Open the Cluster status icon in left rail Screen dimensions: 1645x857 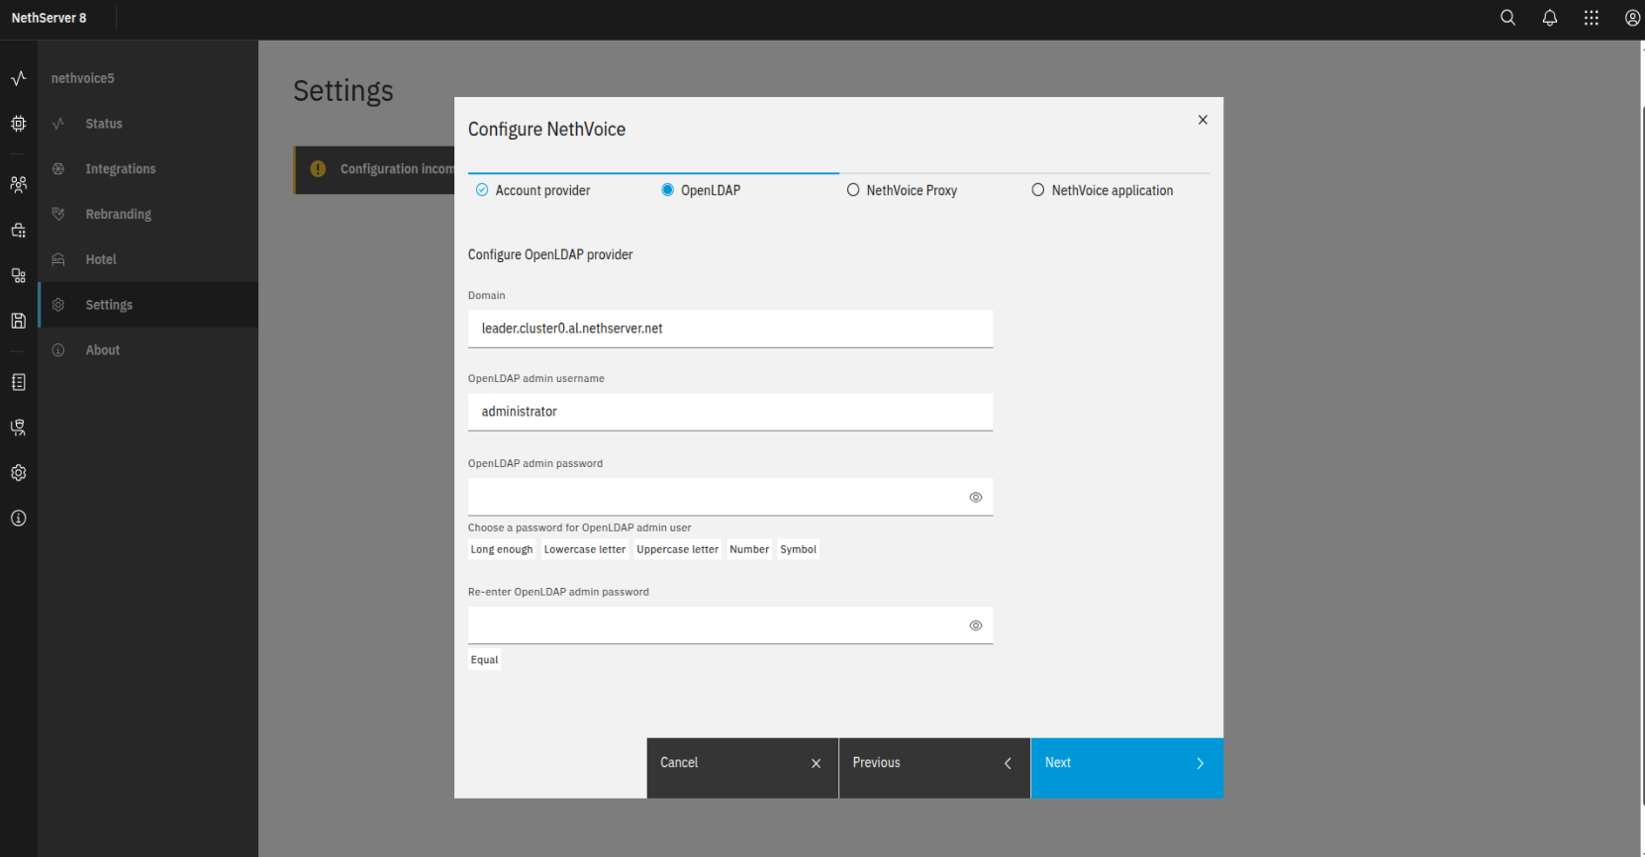click(x=18, y=78)
